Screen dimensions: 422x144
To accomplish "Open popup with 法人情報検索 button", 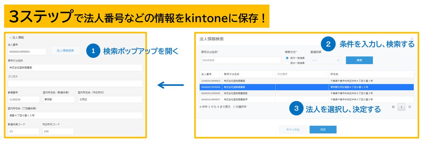I will click(65, 51).
